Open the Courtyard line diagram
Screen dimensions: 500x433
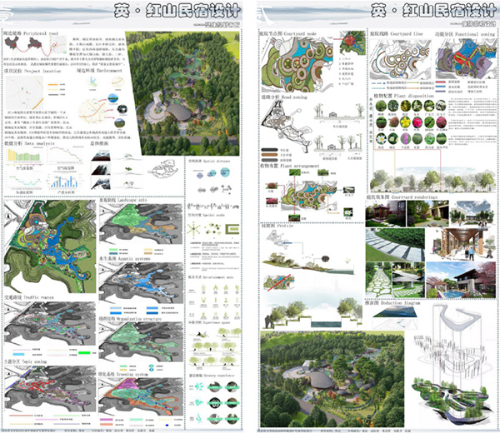[401, 59]
